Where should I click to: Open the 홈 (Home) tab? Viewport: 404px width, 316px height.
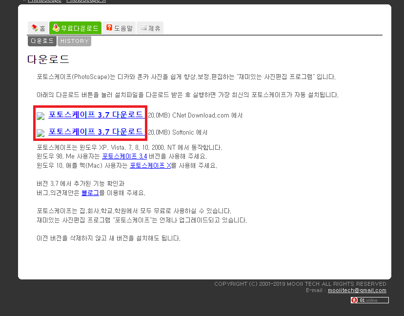(38, 28)
